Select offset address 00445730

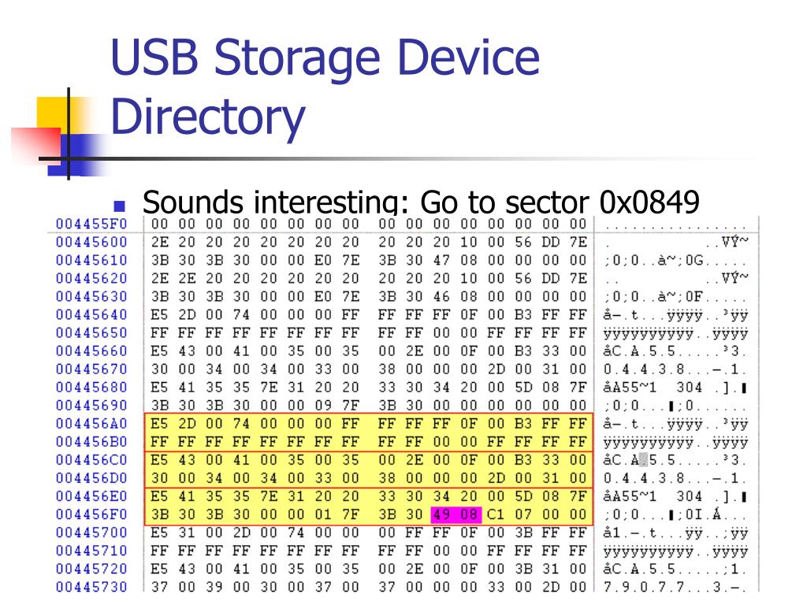pyautogui.click(x=91, y=587)
